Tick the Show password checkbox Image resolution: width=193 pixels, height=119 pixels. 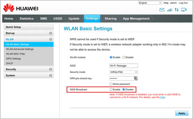(111, 84)
